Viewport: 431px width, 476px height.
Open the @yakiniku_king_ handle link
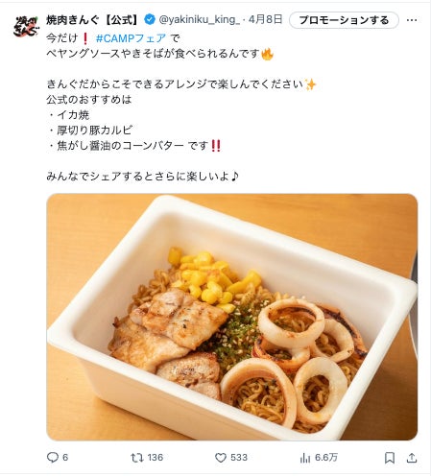(200, 19)
